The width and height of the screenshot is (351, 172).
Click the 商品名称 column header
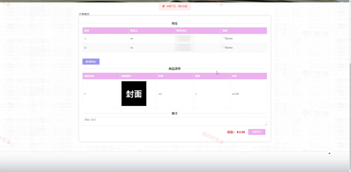click(x=101, y=76)
